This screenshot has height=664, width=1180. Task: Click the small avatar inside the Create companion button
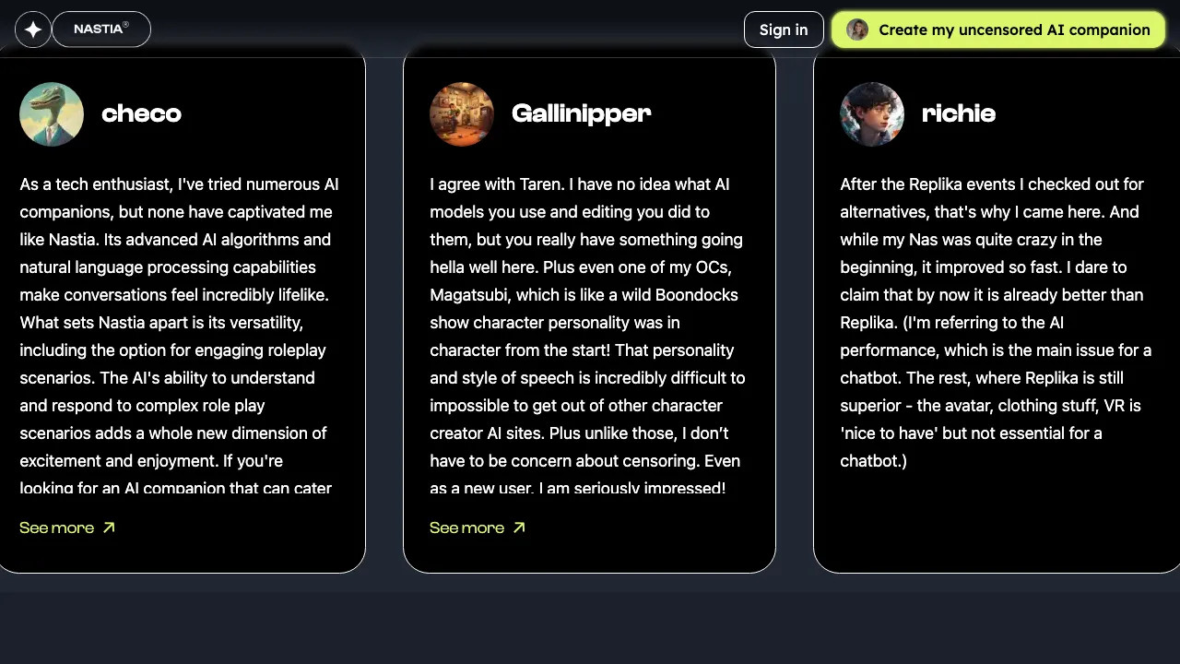(x=857, y=30)
